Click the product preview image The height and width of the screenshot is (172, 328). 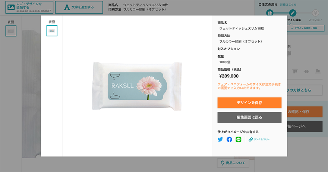[137, 86]
